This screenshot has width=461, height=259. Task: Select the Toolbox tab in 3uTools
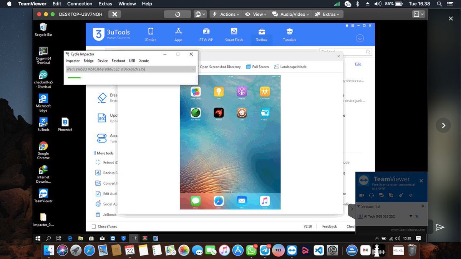pyautogui.click(x=262, y=35)
